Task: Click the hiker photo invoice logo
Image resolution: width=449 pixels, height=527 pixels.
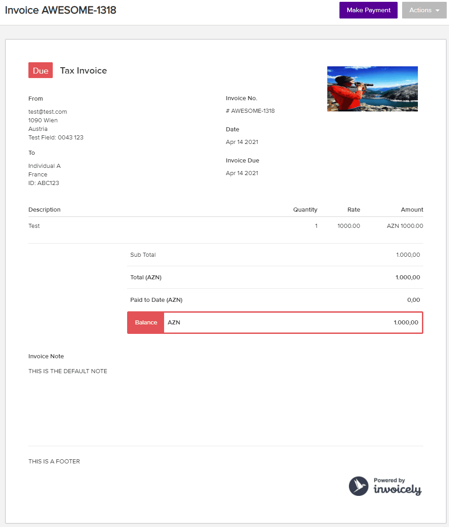Action: (372, 89)
